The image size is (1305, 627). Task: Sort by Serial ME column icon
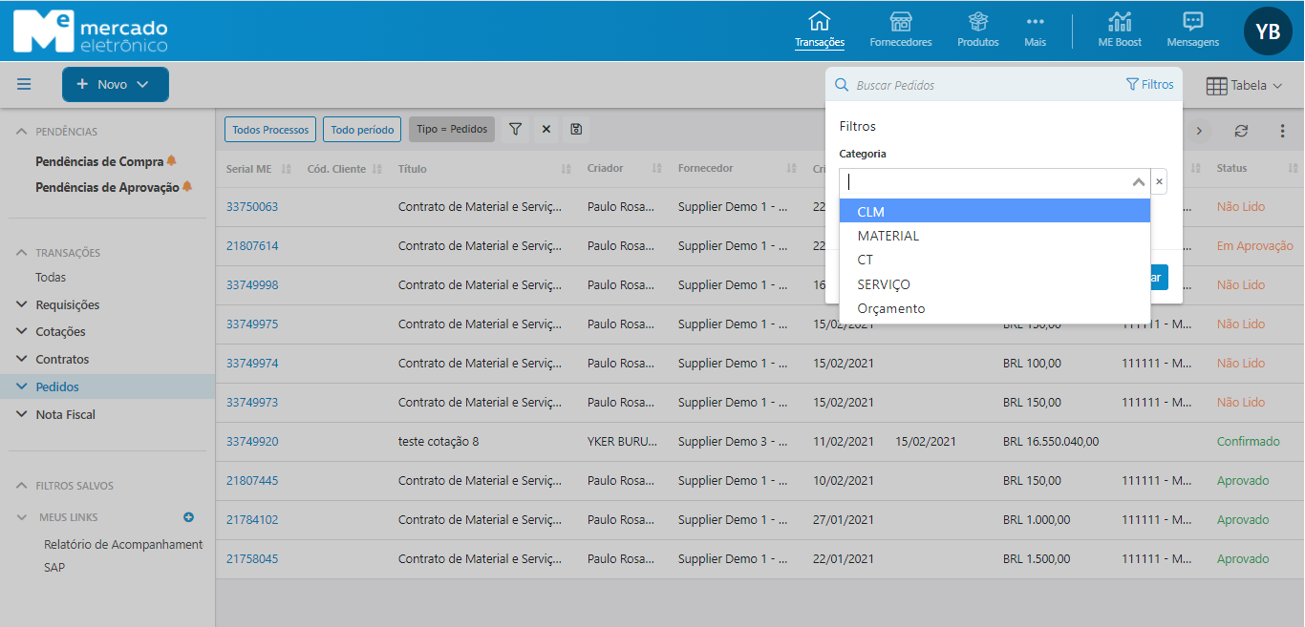(286, 169)
